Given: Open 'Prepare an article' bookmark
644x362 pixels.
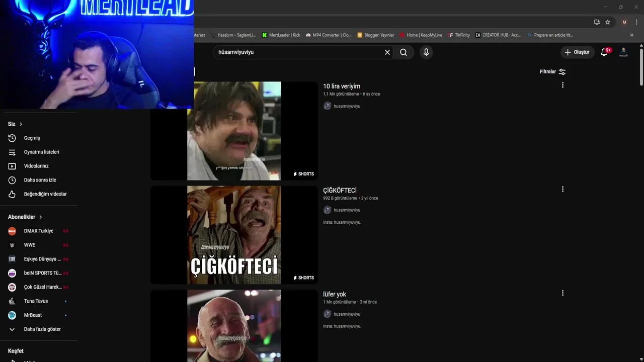Looking at the screenshot, I should 550,35.
